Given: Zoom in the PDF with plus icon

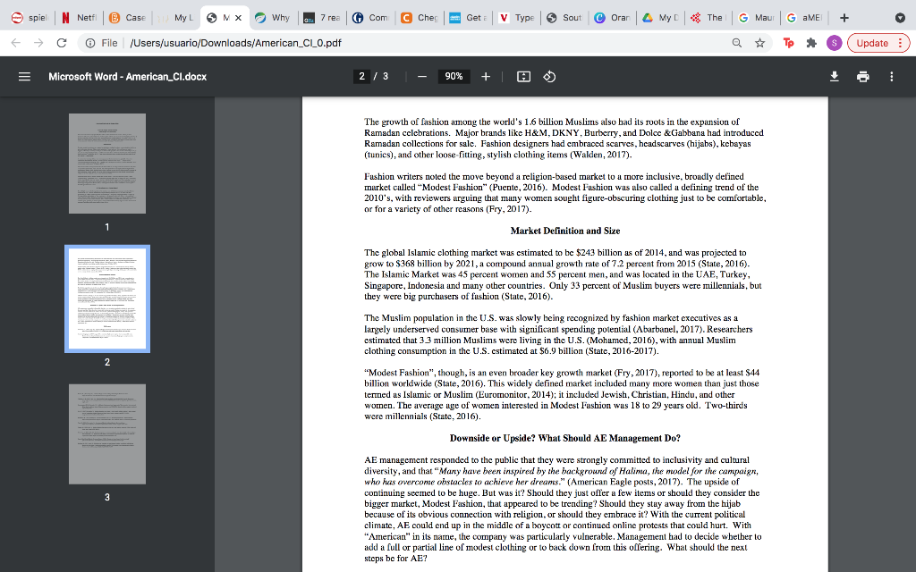Looking at the screenshot, I should pos(486,76).
